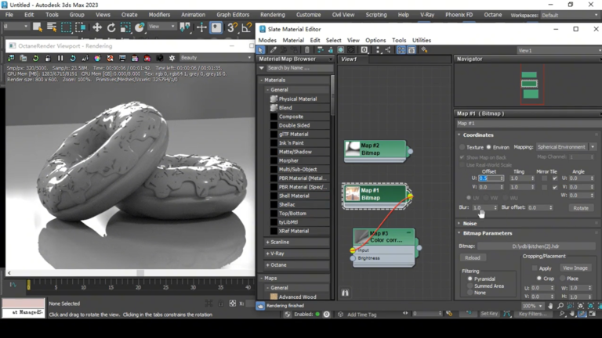The width and height of the screenshot is (602, 338).
Task: Click the Pan hand tool in Slate
Action: coord(550,306)
